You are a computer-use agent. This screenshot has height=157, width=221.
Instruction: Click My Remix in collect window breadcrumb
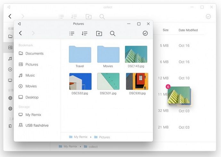[68, 146]
